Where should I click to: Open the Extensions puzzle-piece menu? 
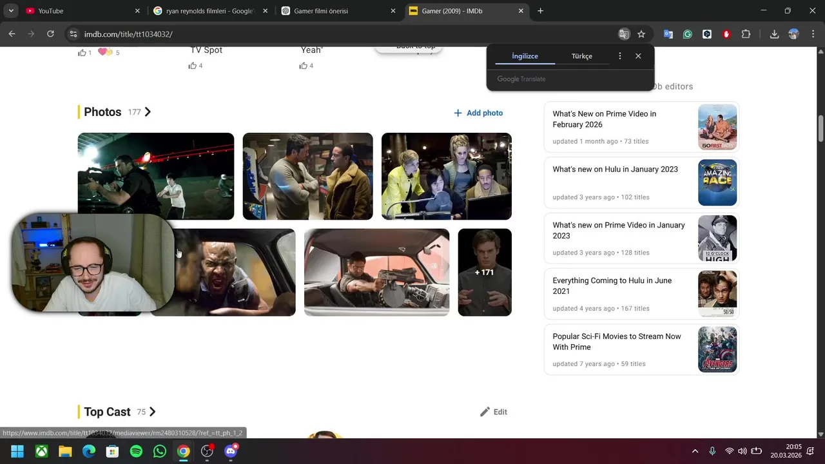tap(746, 34)
